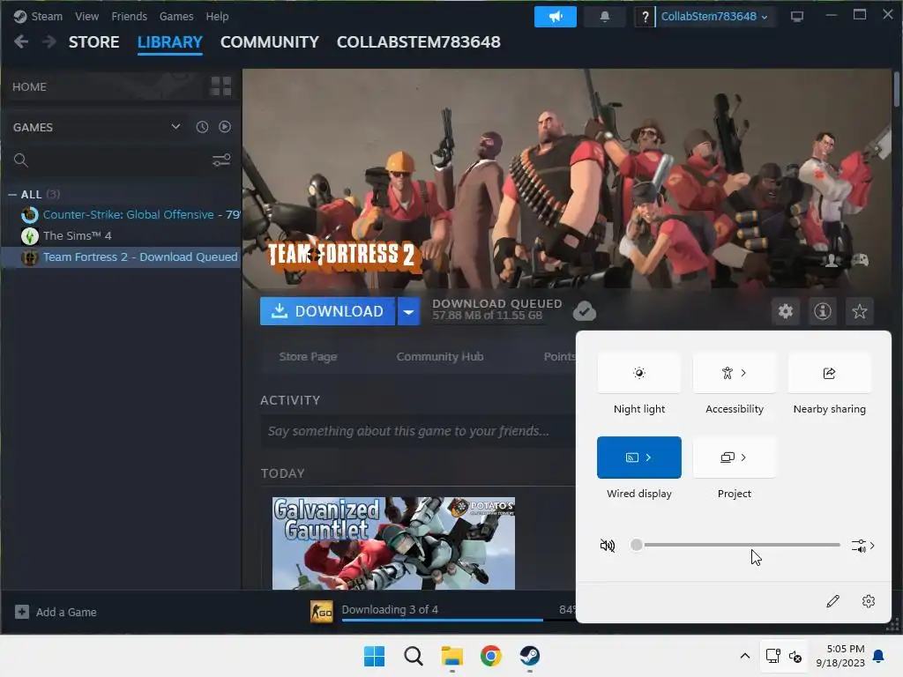Click the plus icon beside Add a Game
903x677 pixels.
point(22,612)
